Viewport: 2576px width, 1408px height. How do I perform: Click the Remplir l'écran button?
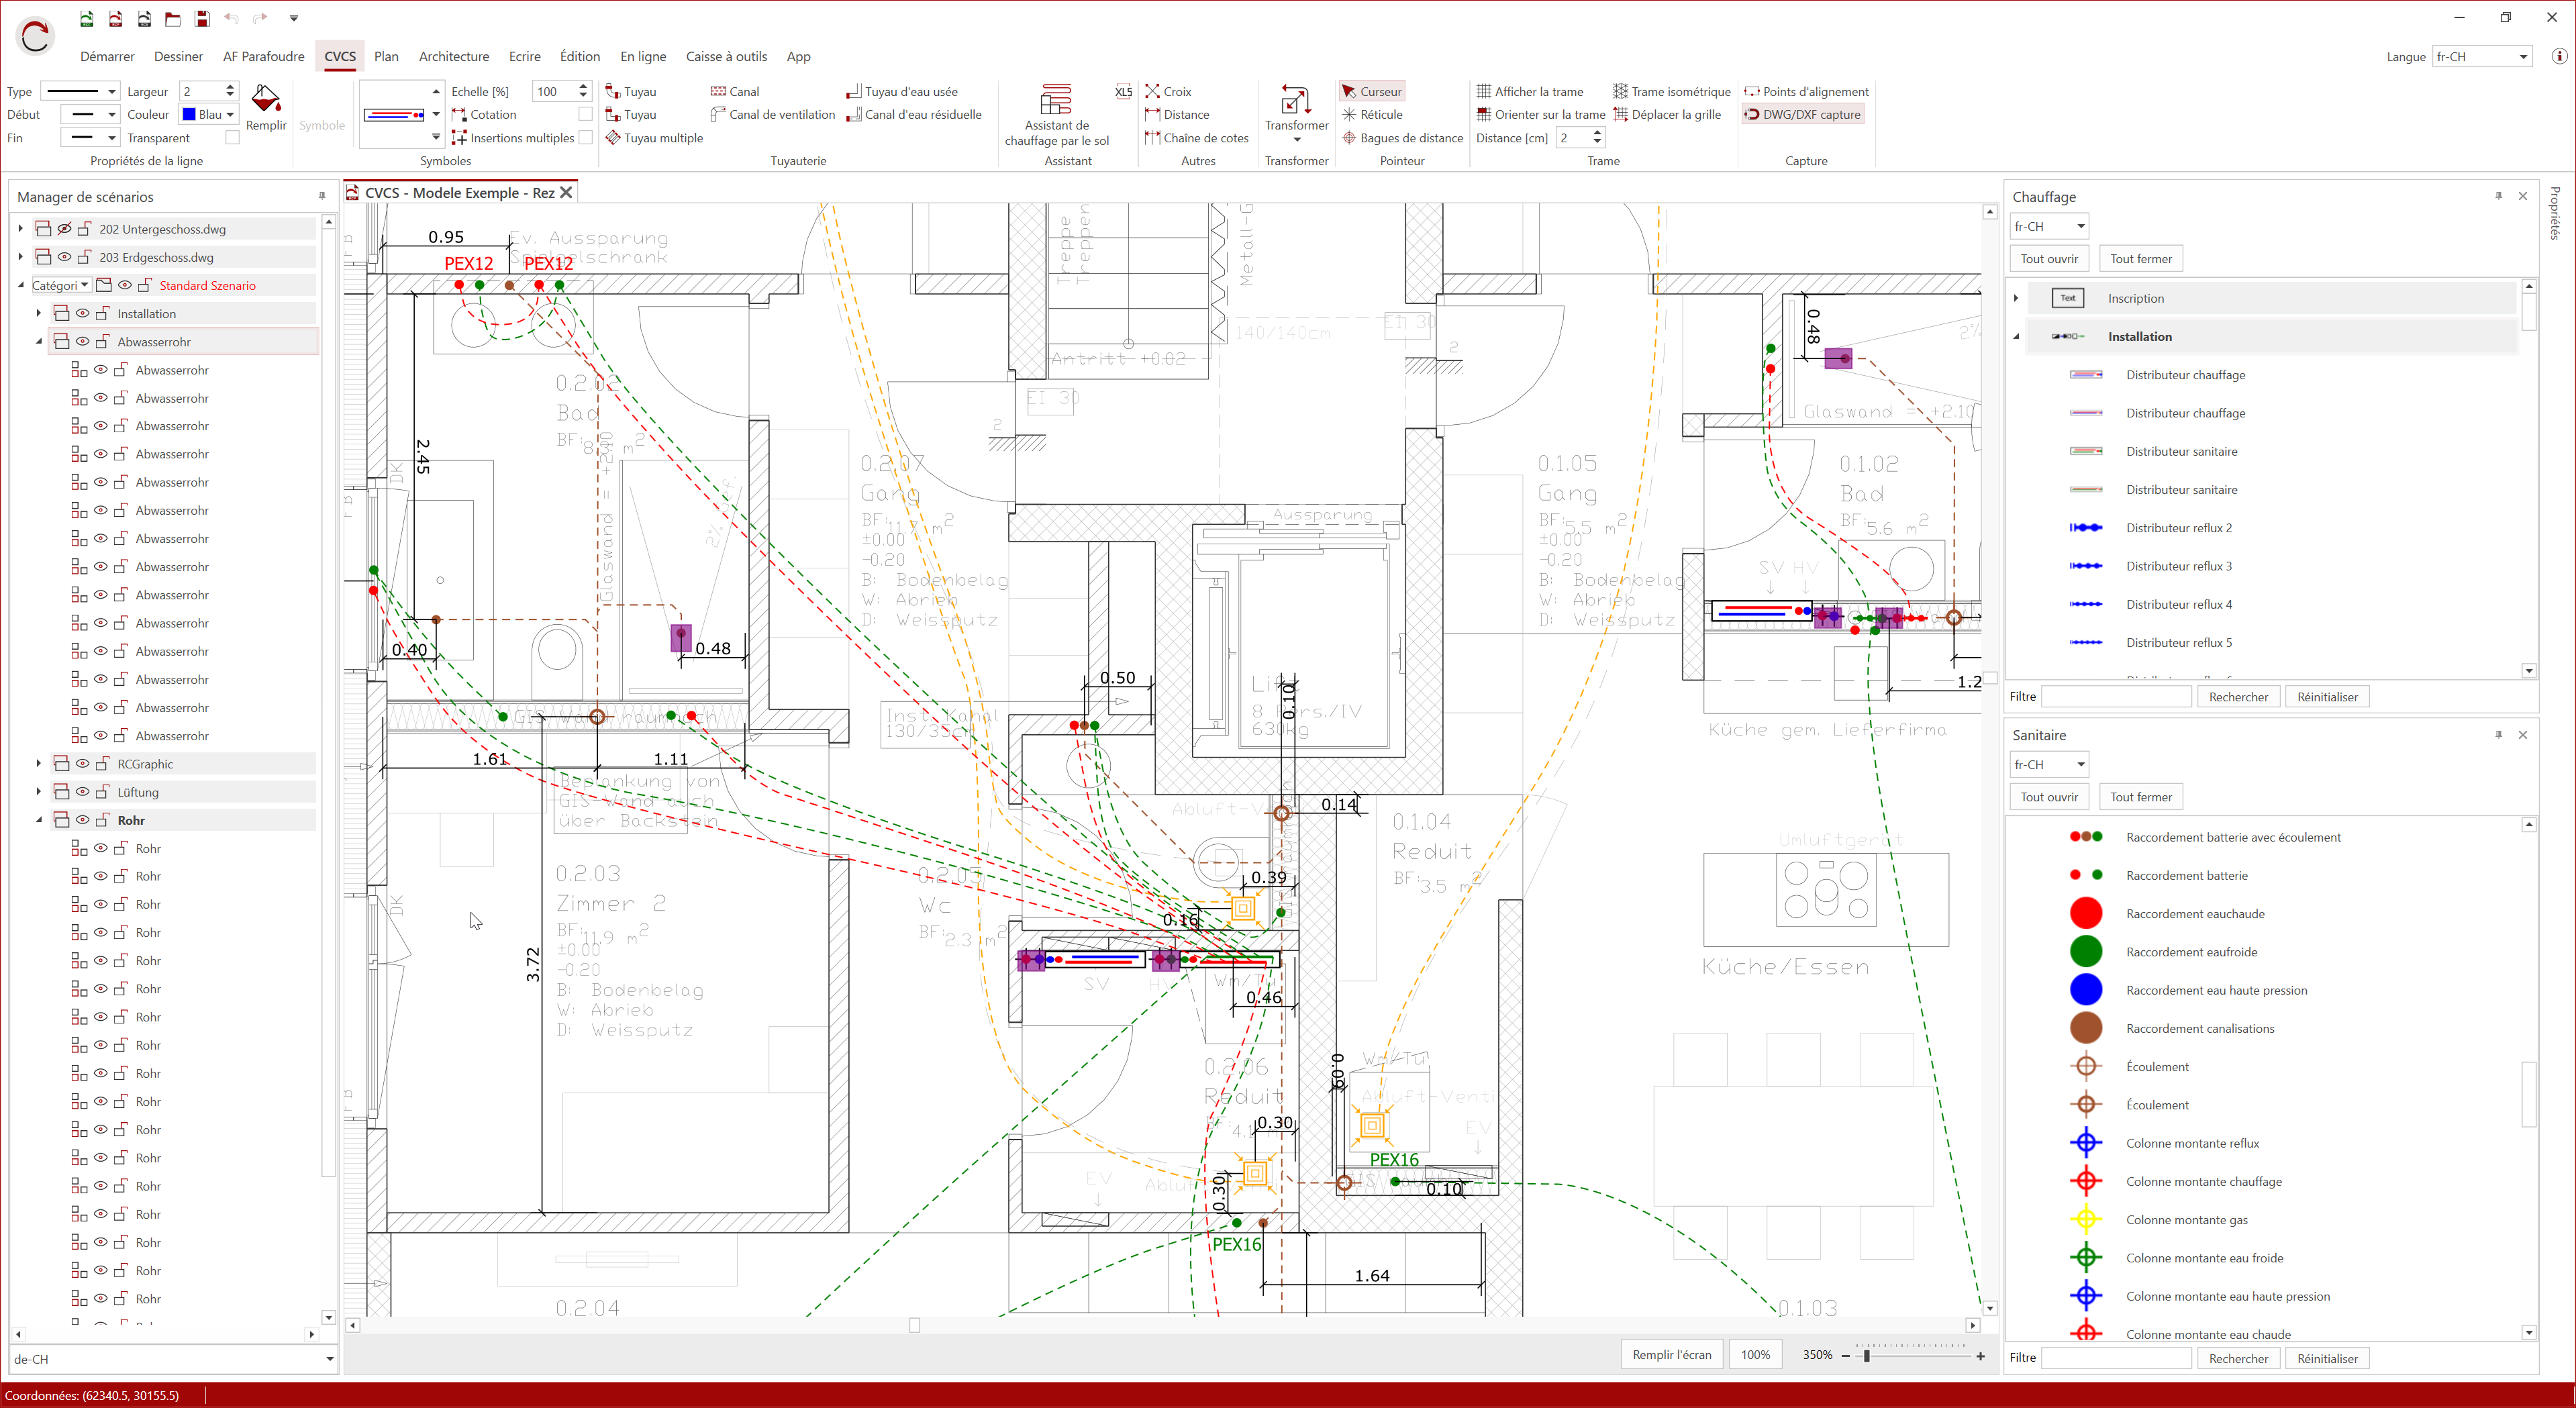click(1671, 1355)
